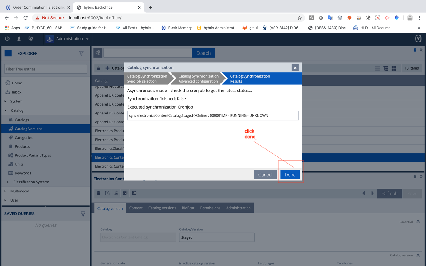Click the Saved Queries filter icon
This screenshot has height=266, width=426.
tap(83, 214)
